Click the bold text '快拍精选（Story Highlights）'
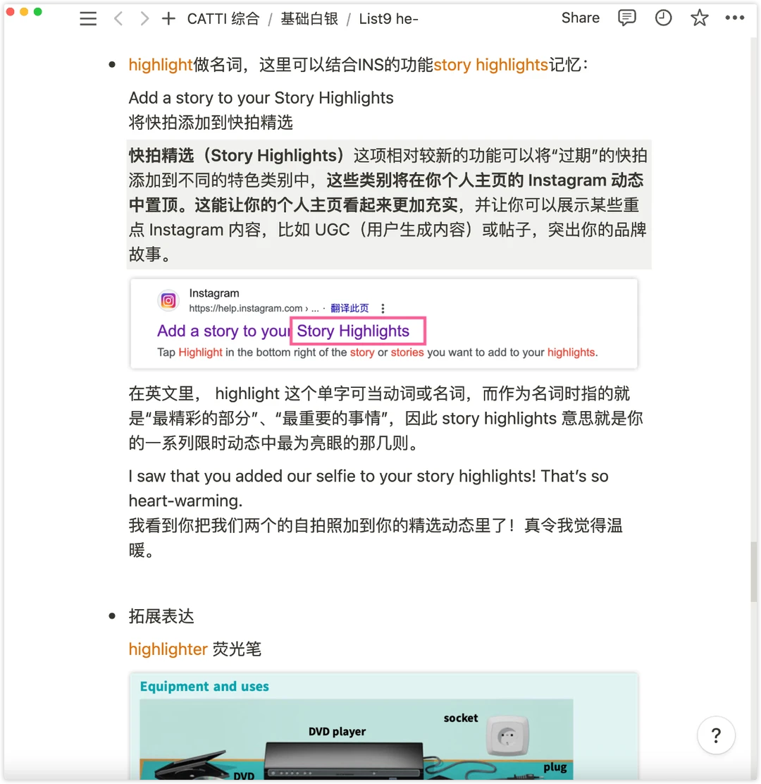 [x=237, y=156]
